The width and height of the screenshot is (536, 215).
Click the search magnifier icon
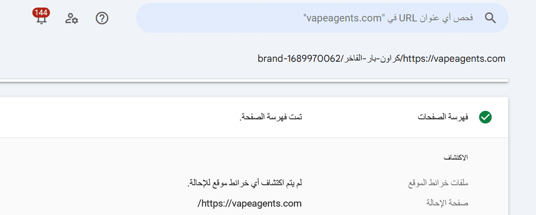point(490,18)
